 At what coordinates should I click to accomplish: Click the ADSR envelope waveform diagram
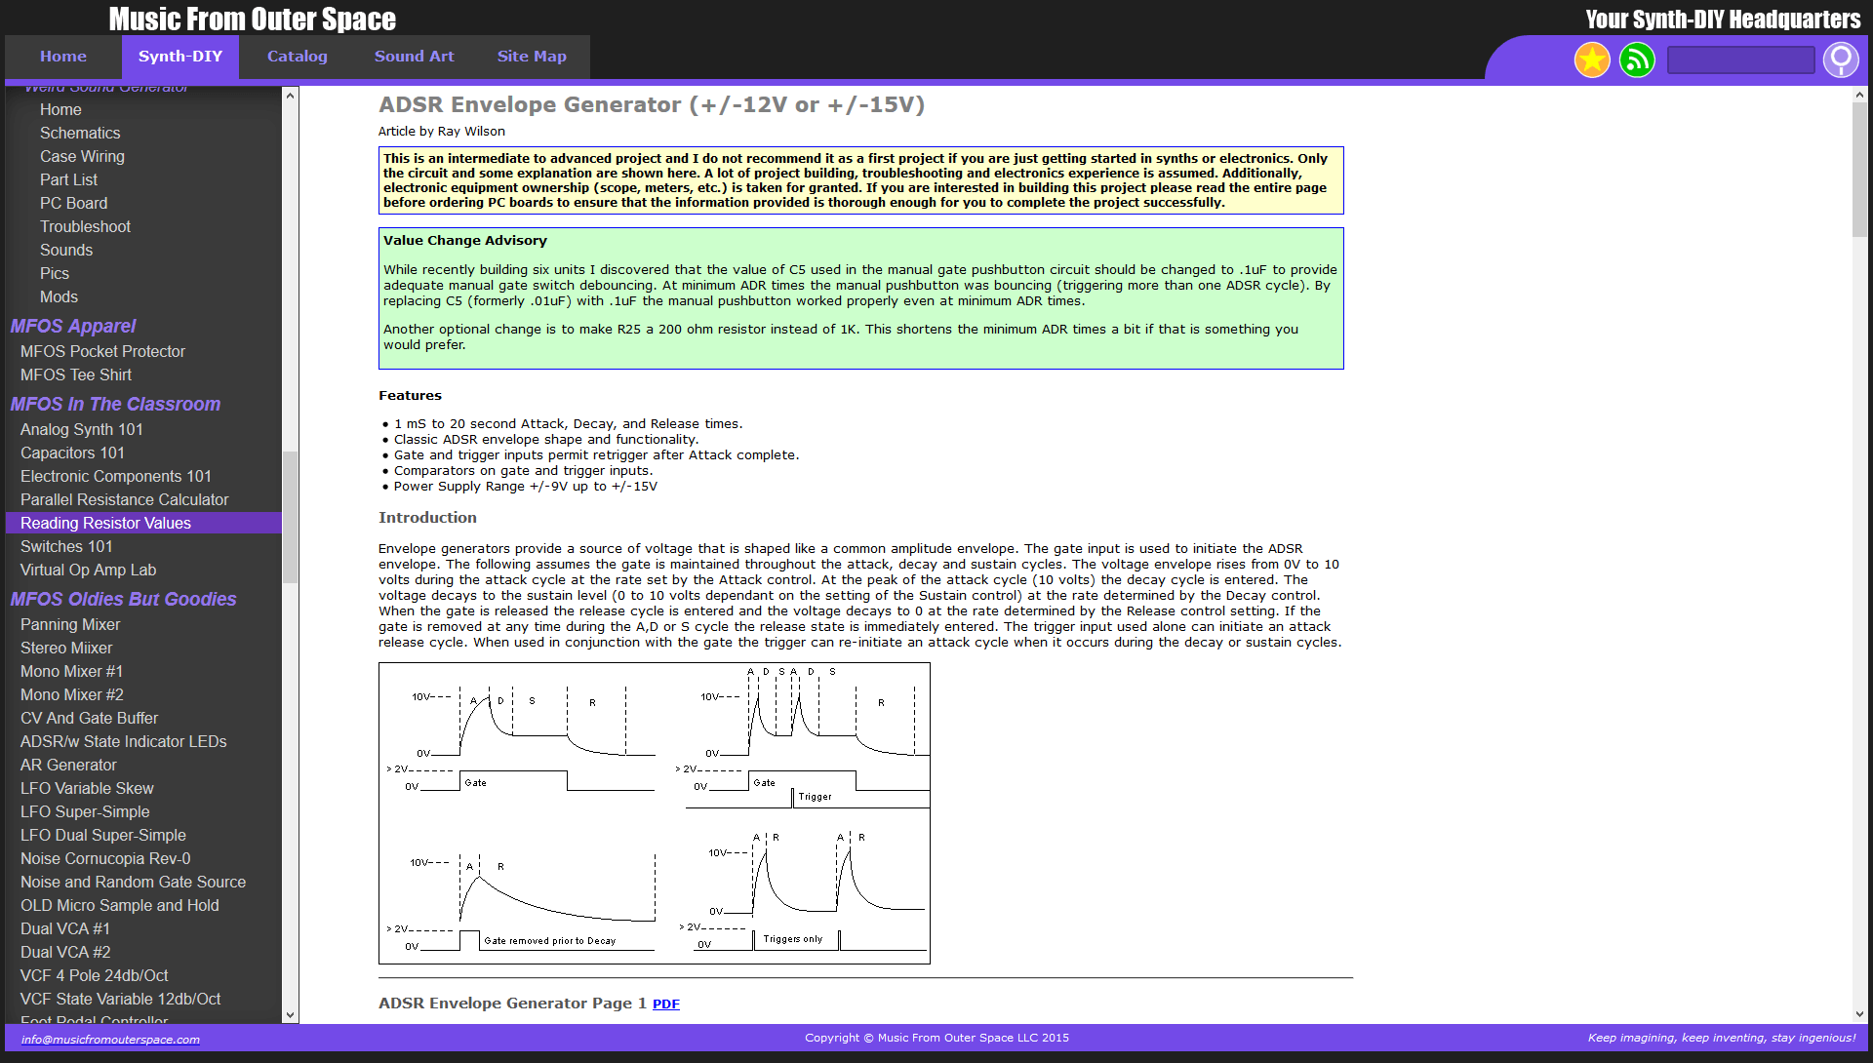[x=655, y=813]
